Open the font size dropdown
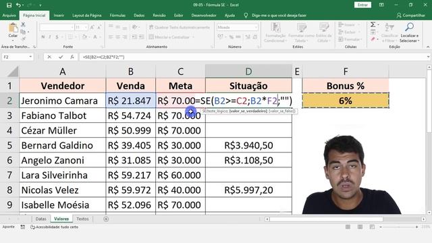Image resolution: width=432 pixels, height=243 pixels. [x=86, y=27]
